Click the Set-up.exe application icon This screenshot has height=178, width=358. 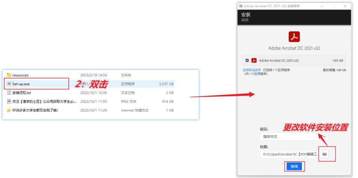click(9, 84)
